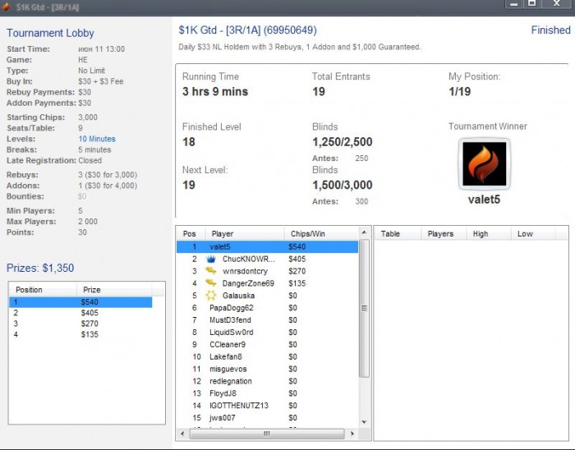This screenshot has width=575, height=450.
Task: Select prize position 2 row with $405
Action: 80,313
